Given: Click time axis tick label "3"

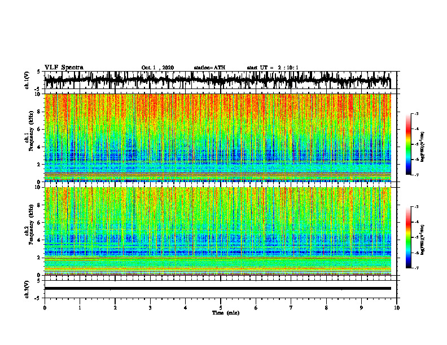Looking at the screenshot, I should coord(150,308).
